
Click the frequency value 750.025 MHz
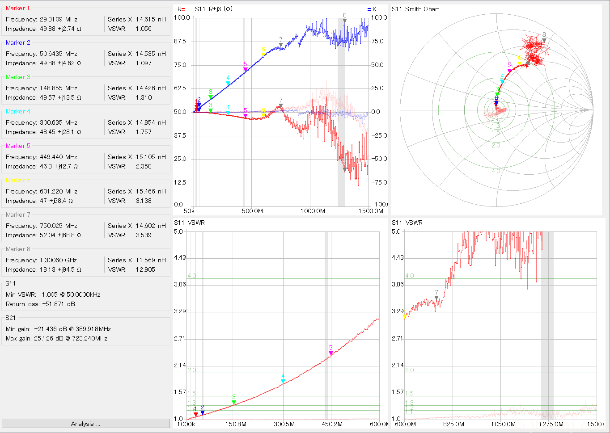(59, 226)
